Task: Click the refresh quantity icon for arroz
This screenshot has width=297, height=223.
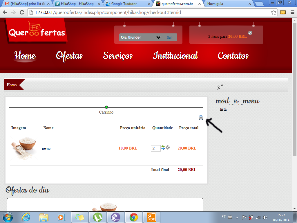Action: (163, 147)
